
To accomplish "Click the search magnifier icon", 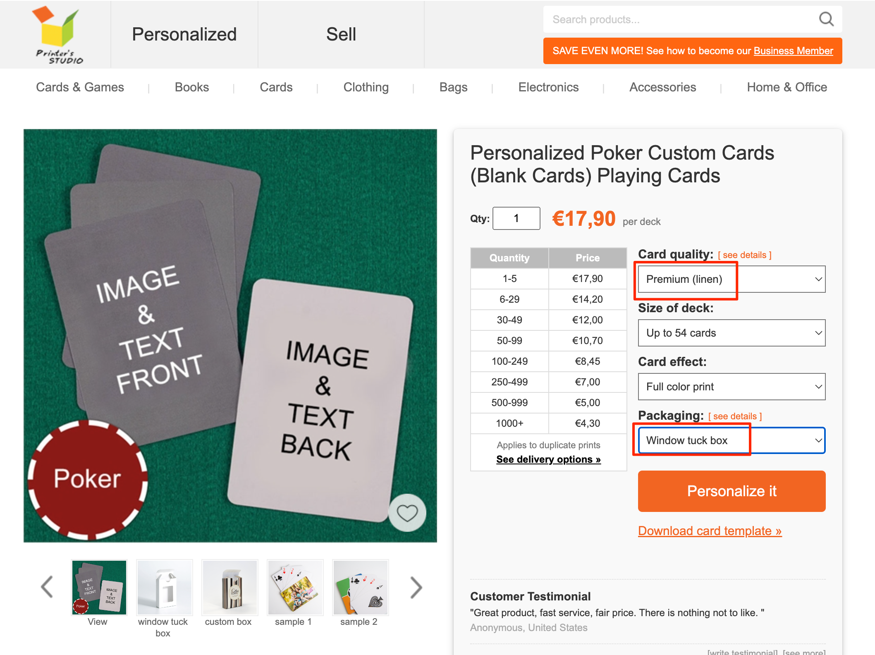I will coord(826,19).
